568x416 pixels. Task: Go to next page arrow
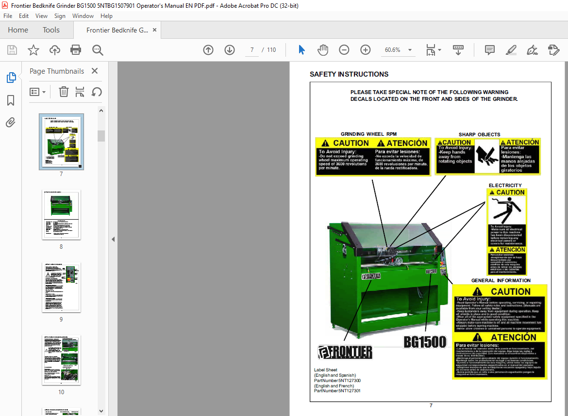(230, 50)
